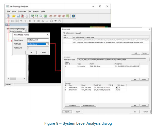
Task: Choose the inductor component icon
Action: click(x=30, y=21)
